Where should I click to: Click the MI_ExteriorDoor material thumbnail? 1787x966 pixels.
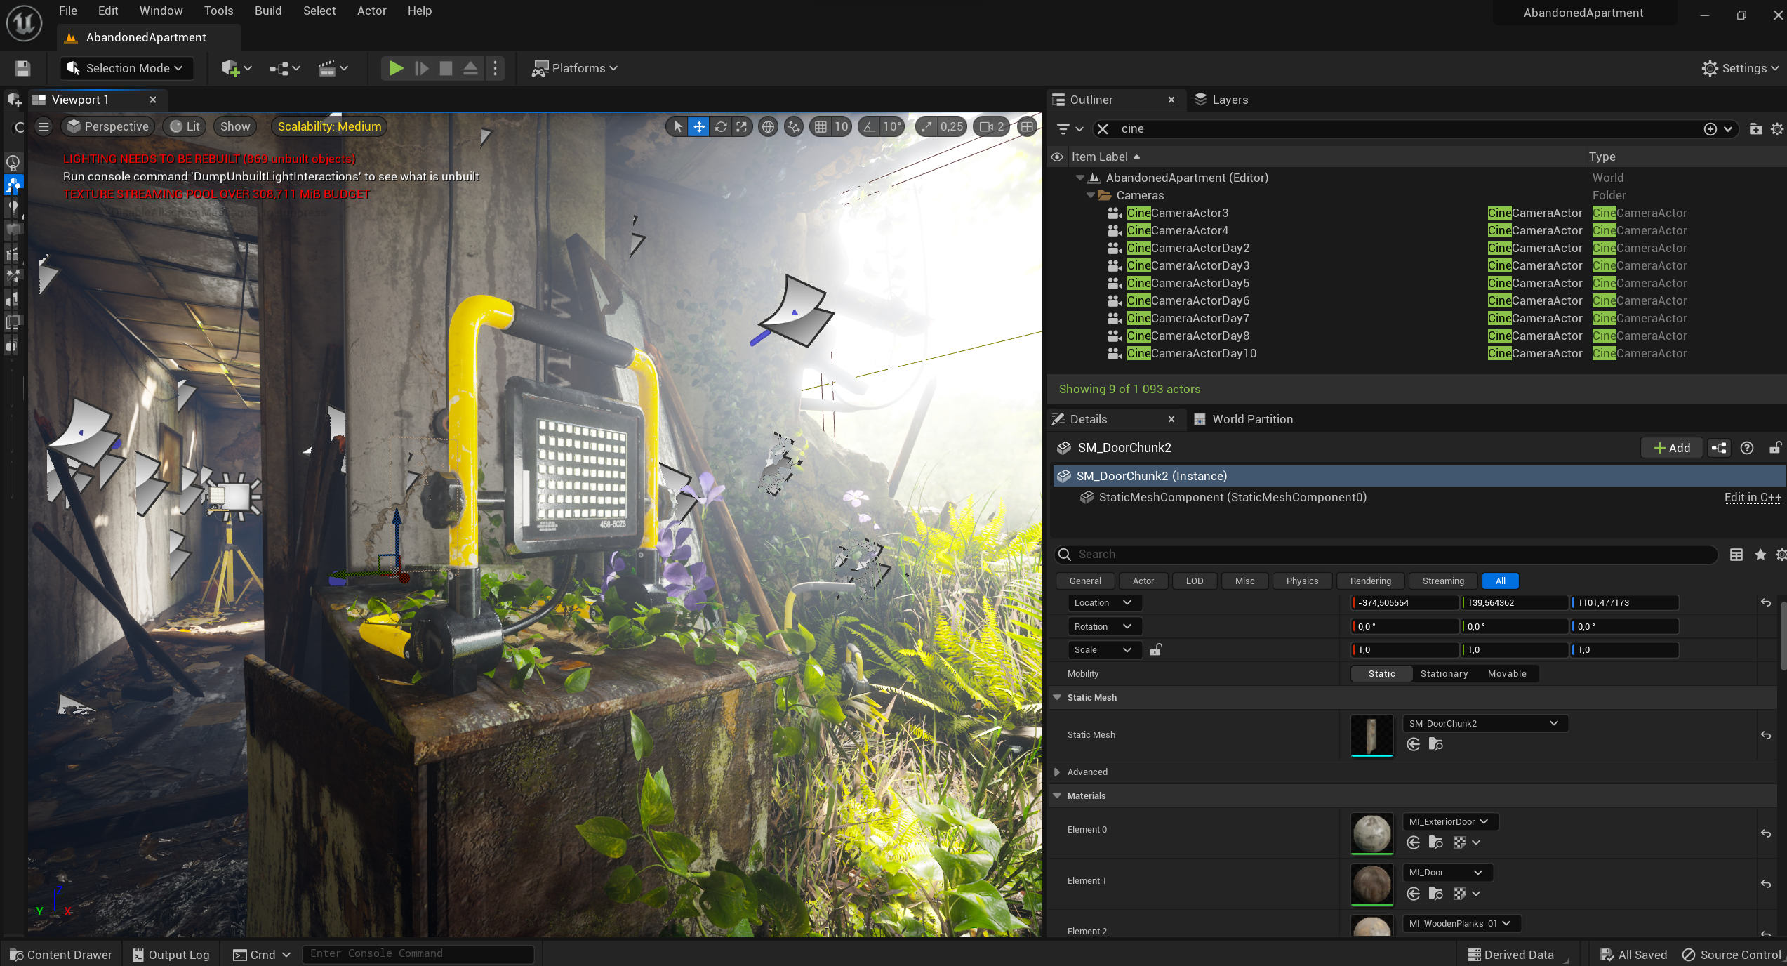click(x=1371, y=833)
